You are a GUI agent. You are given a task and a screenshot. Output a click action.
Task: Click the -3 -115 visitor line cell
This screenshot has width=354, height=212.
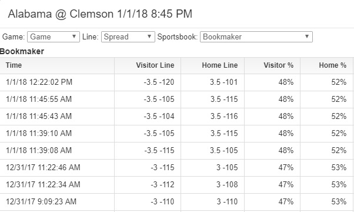[162, 167]
